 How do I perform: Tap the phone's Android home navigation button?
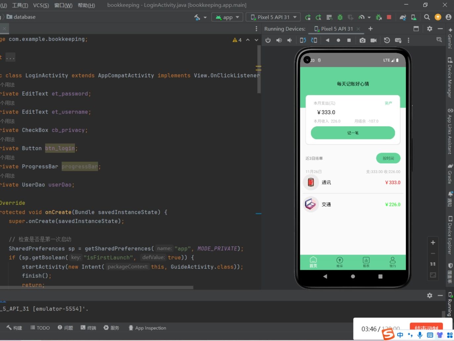pyautogui.click(x=353, y=276)
